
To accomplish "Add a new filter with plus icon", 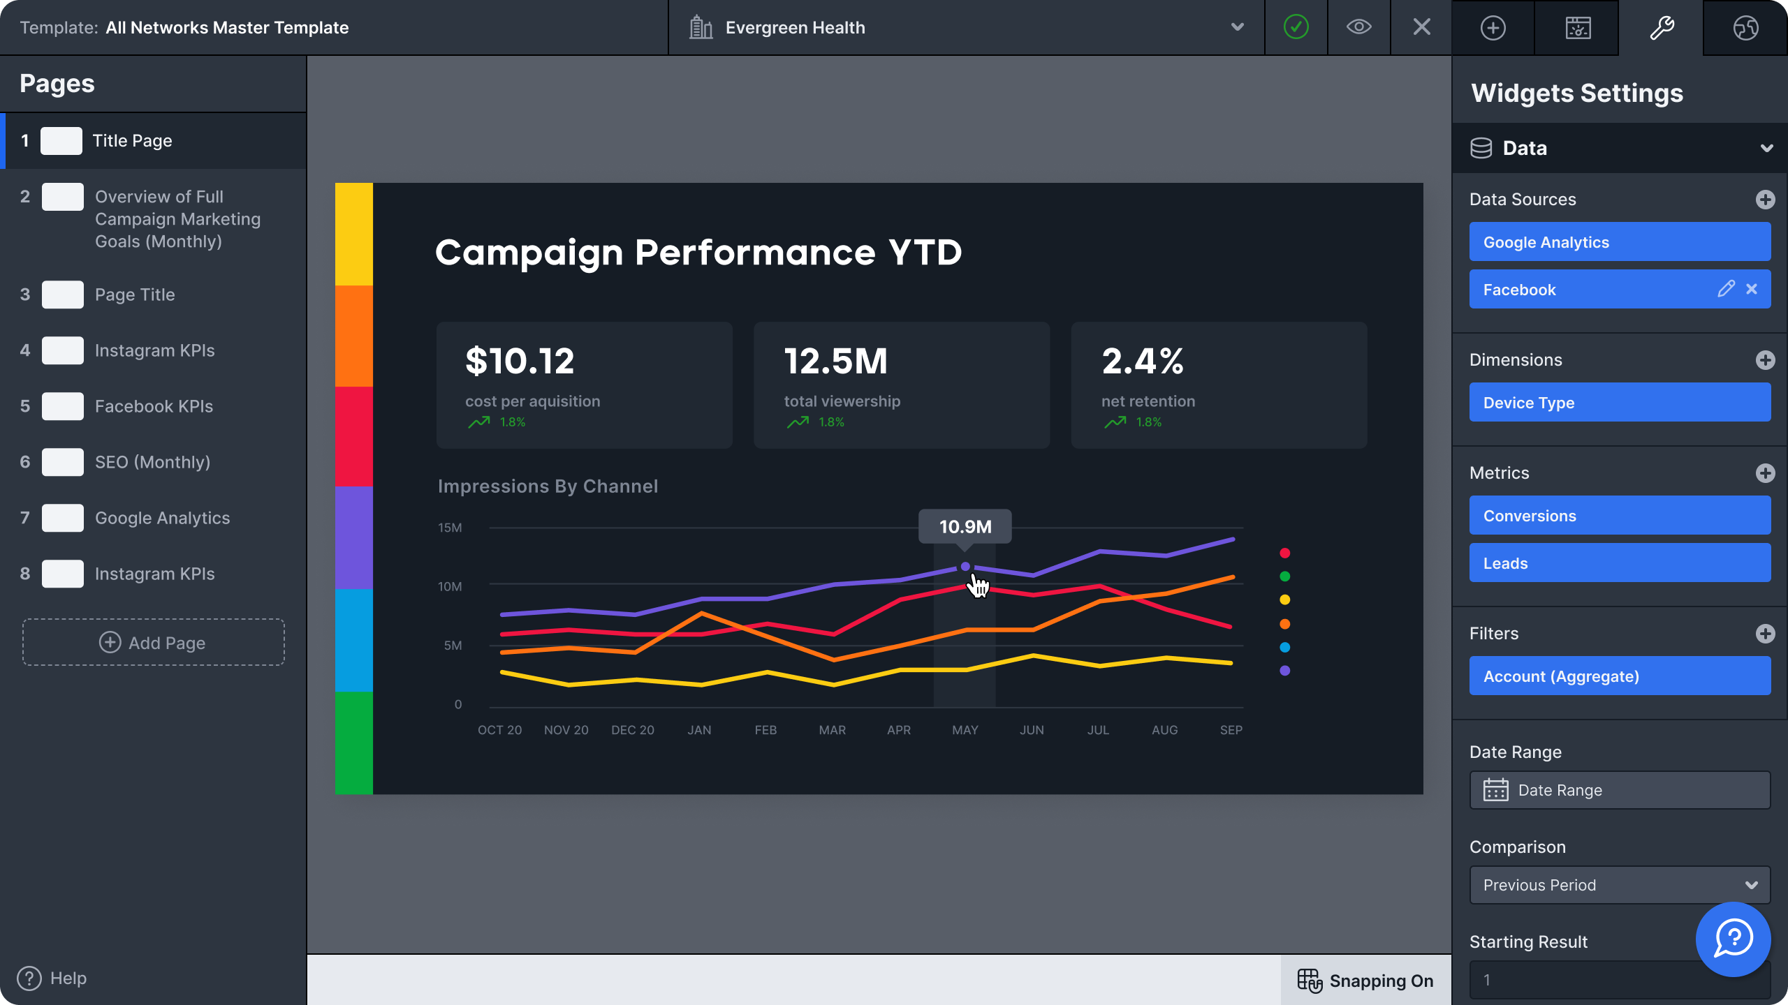I will point(1765,634).
